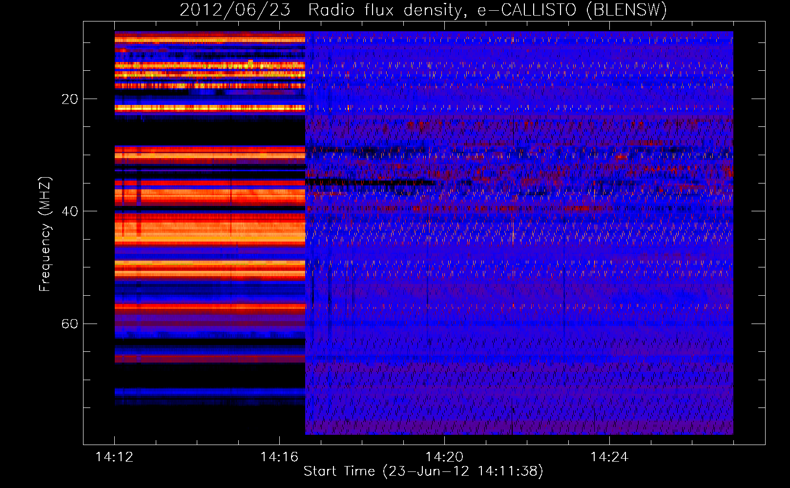Click the 14:16 time tick label
790x488 pixels.
279,457
